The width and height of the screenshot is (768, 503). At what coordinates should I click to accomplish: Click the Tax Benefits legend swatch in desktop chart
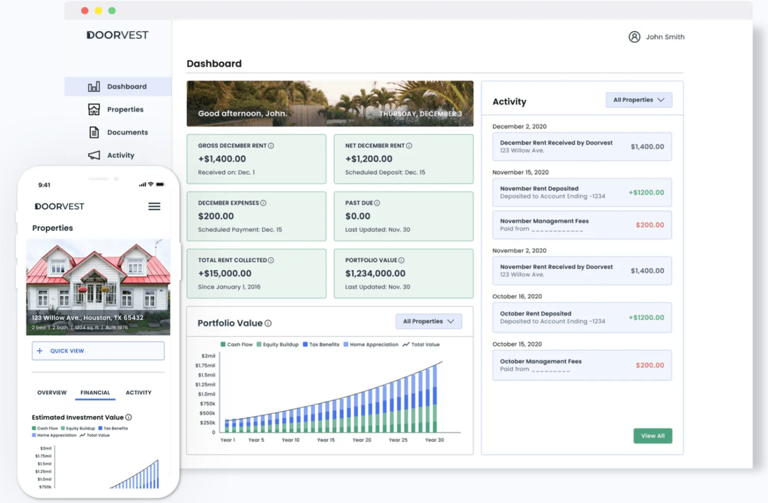pyautogui.click(x=305, y=344)
